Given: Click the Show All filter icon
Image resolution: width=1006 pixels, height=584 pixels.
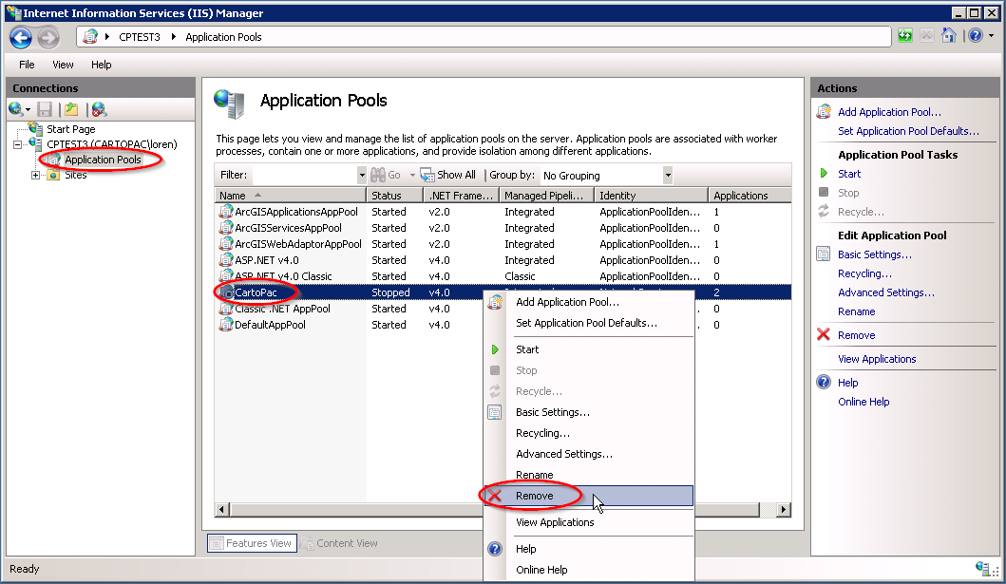Looking at the screenshot, I should tap(427, 175).
